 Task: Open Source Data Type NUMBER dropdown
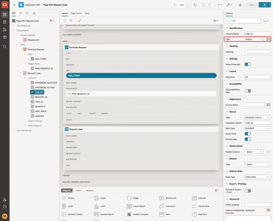point(258,128)
